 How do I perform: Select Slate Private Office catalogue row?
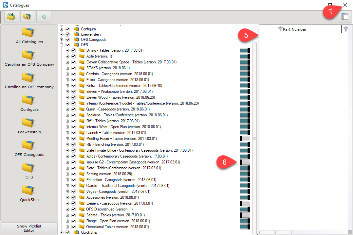(x=139, y=150)
